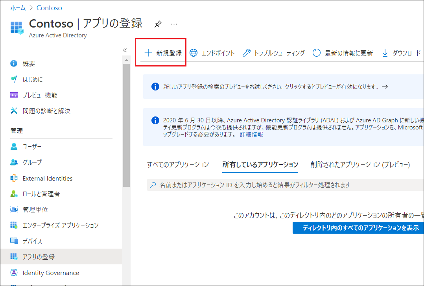Image resolution: width=424 pixels, height=286 pixels.
Task: Click the pin icon beside the page title
Action: click(158, 24)
